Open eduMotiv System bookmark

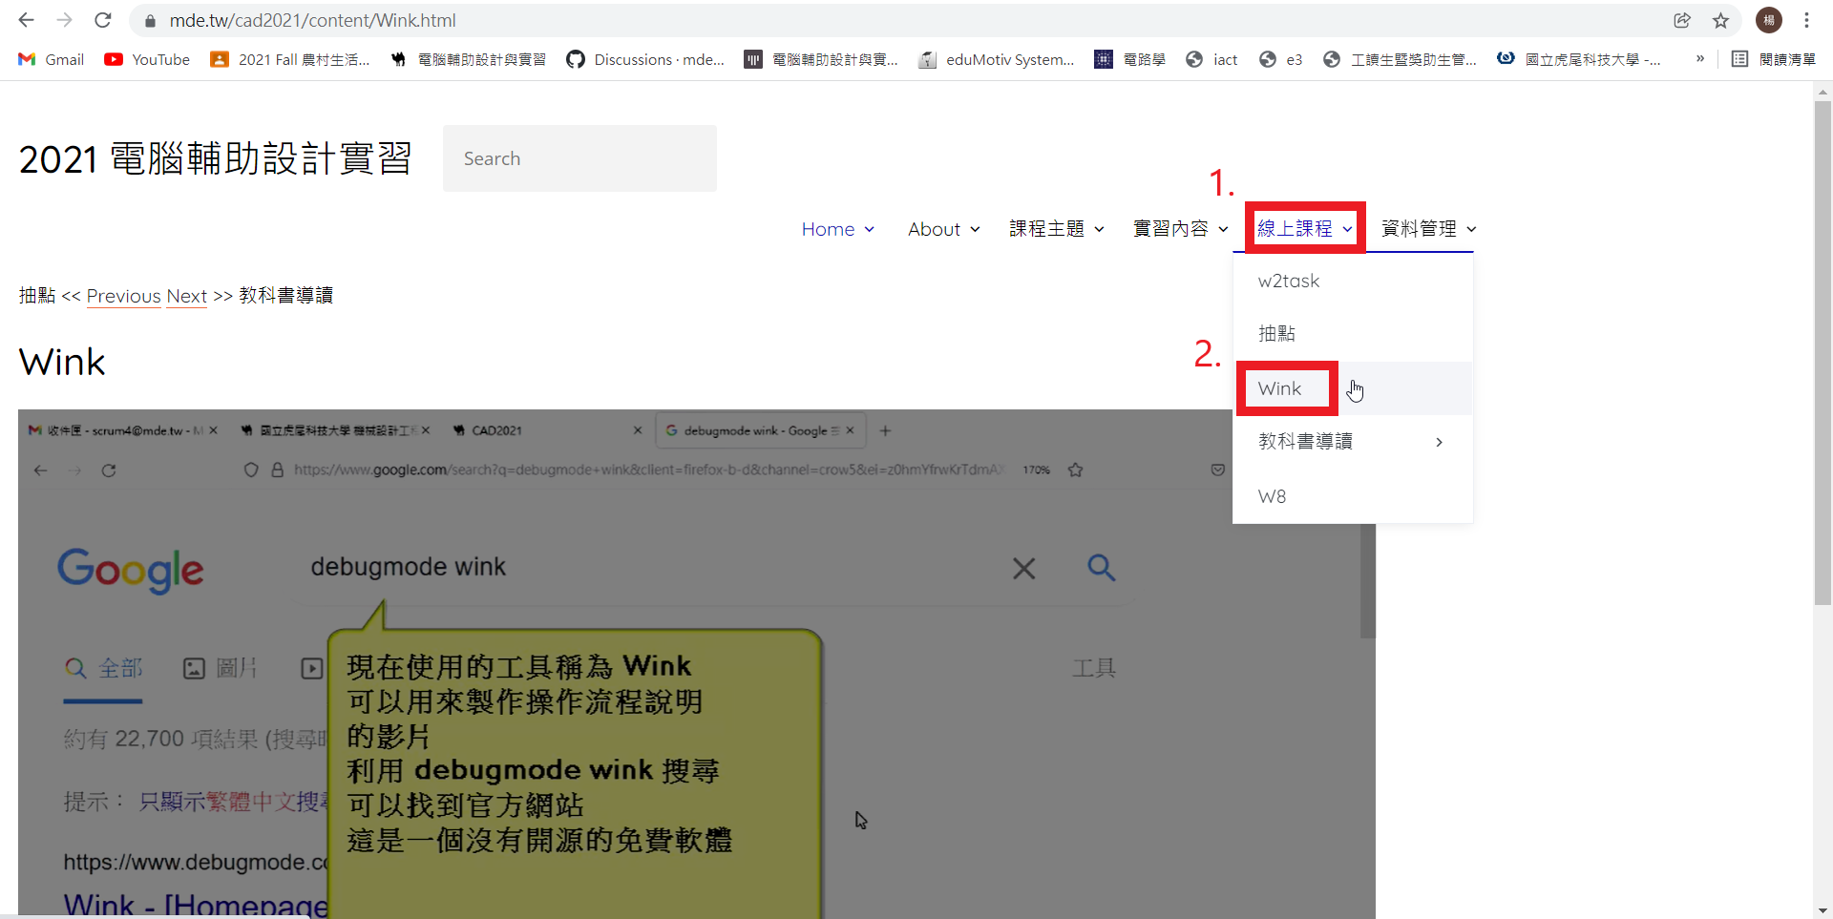pyautogui.click(x=997, y=59)
